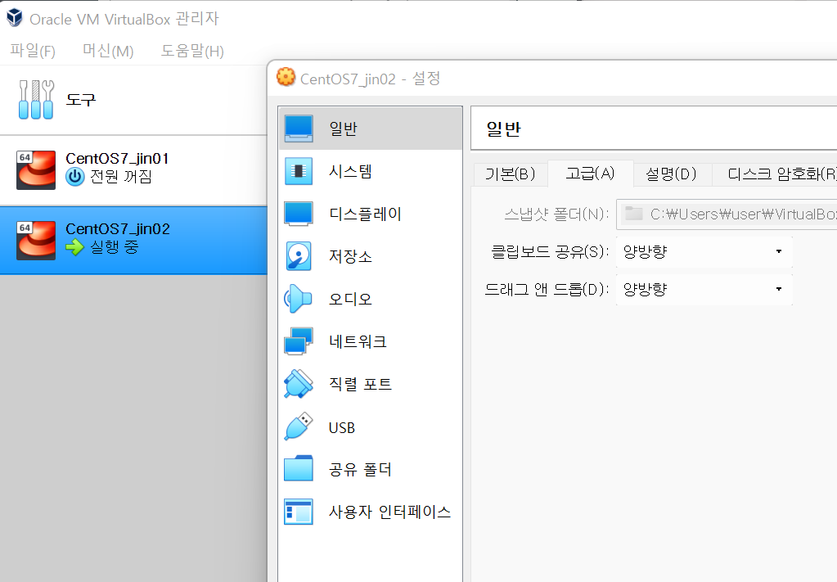Click the 스냅샷 폴더 path field

click(727, 214)
